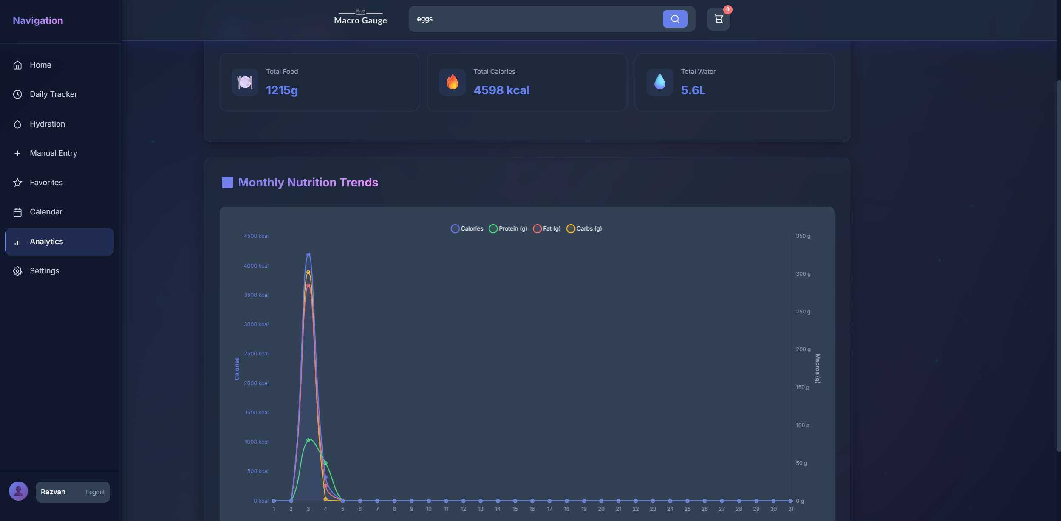Click the Razvan user avatar

[x=18, y=491]
